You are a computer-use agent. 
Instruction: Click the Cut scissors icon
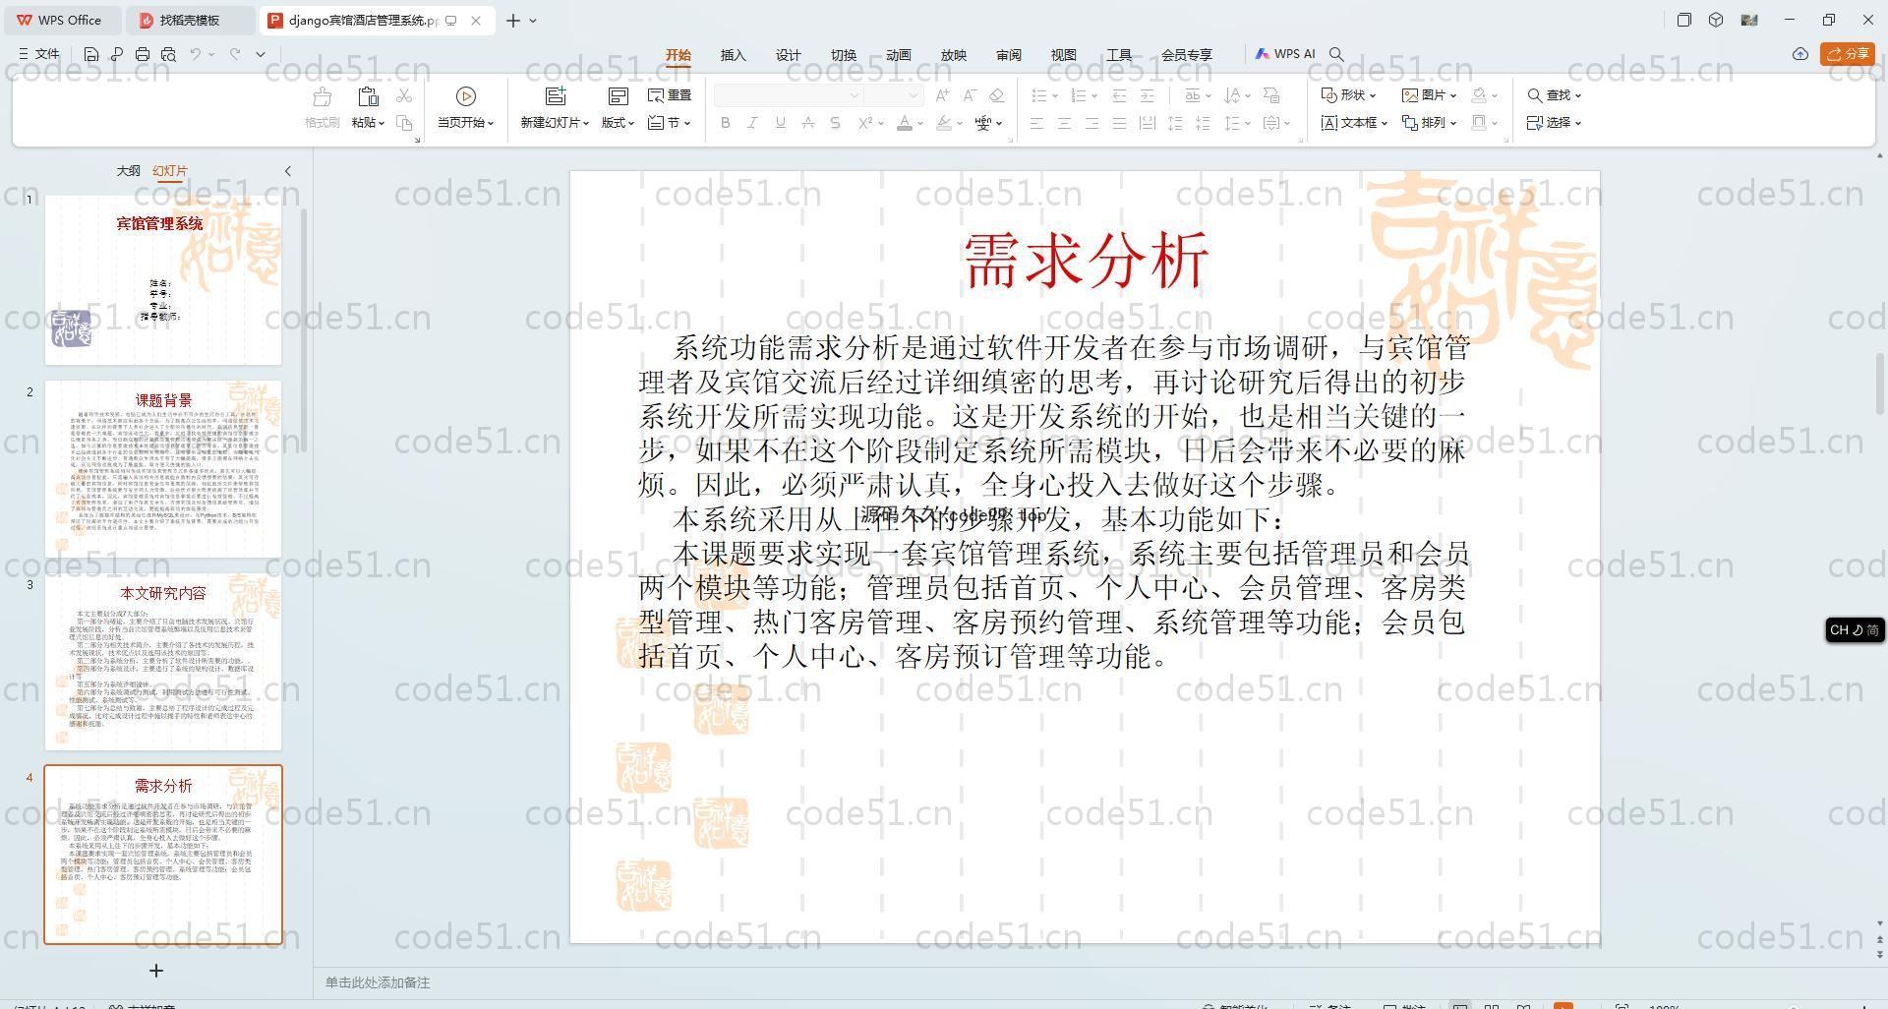click(404, 95)
